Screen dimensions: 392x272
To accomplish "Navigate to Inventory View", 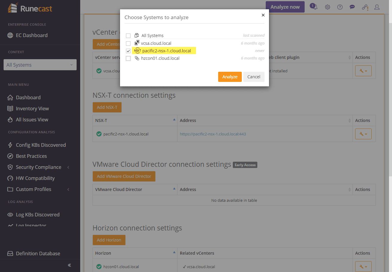I will click(32, 108).
